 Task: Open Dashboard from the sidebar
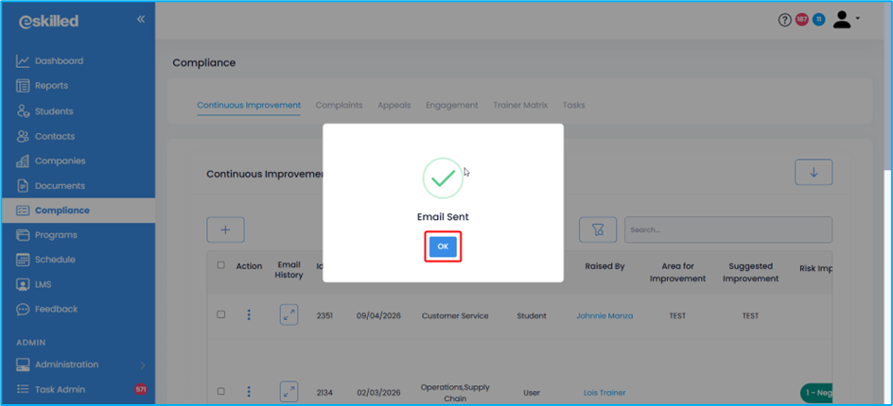(59, 60)
